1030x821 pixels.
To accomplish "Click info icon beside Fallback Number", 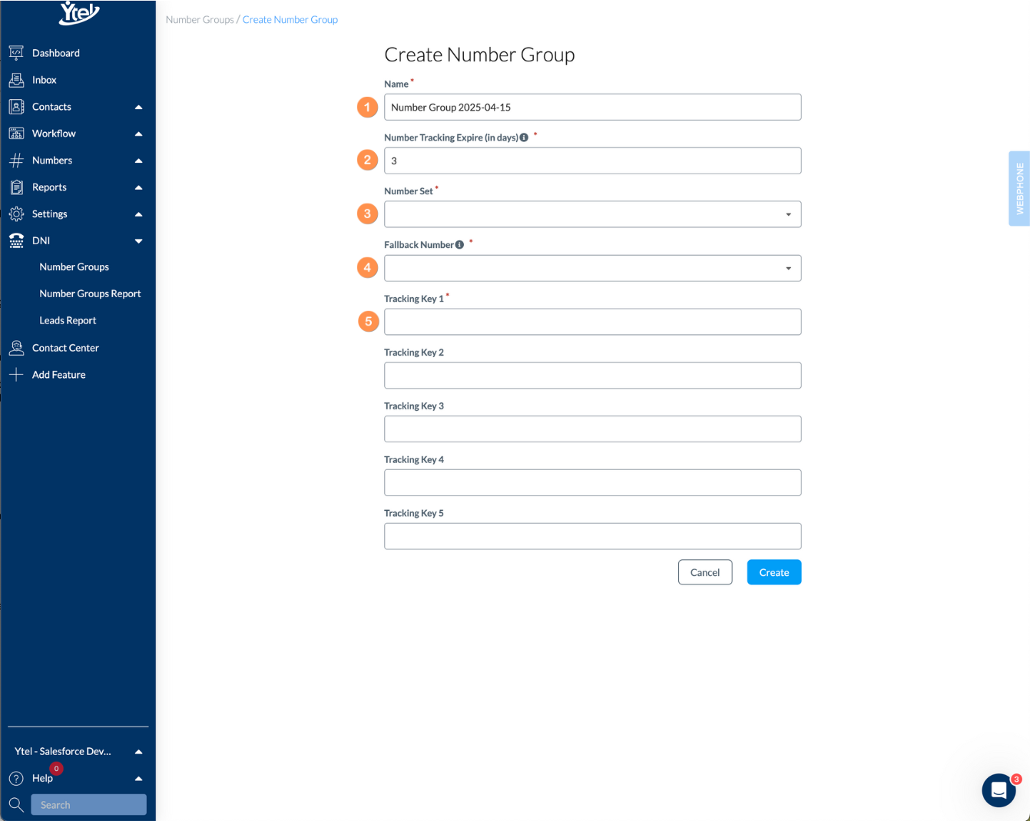I will coord(459,245).
